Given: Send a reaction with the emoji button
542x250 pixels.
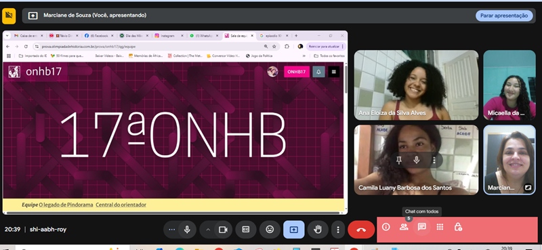Looking at the screenshot, I should click(270, 230).
